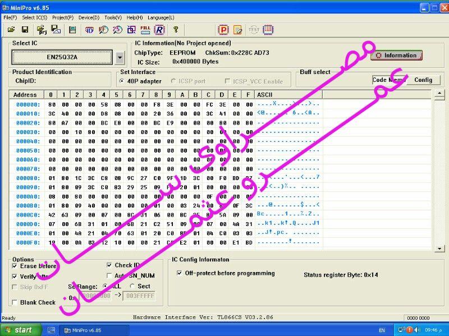Viewport: 449px width, 336px height.
Task: Open file with the folder toolbar icon
Action: [x=11, y=30]
